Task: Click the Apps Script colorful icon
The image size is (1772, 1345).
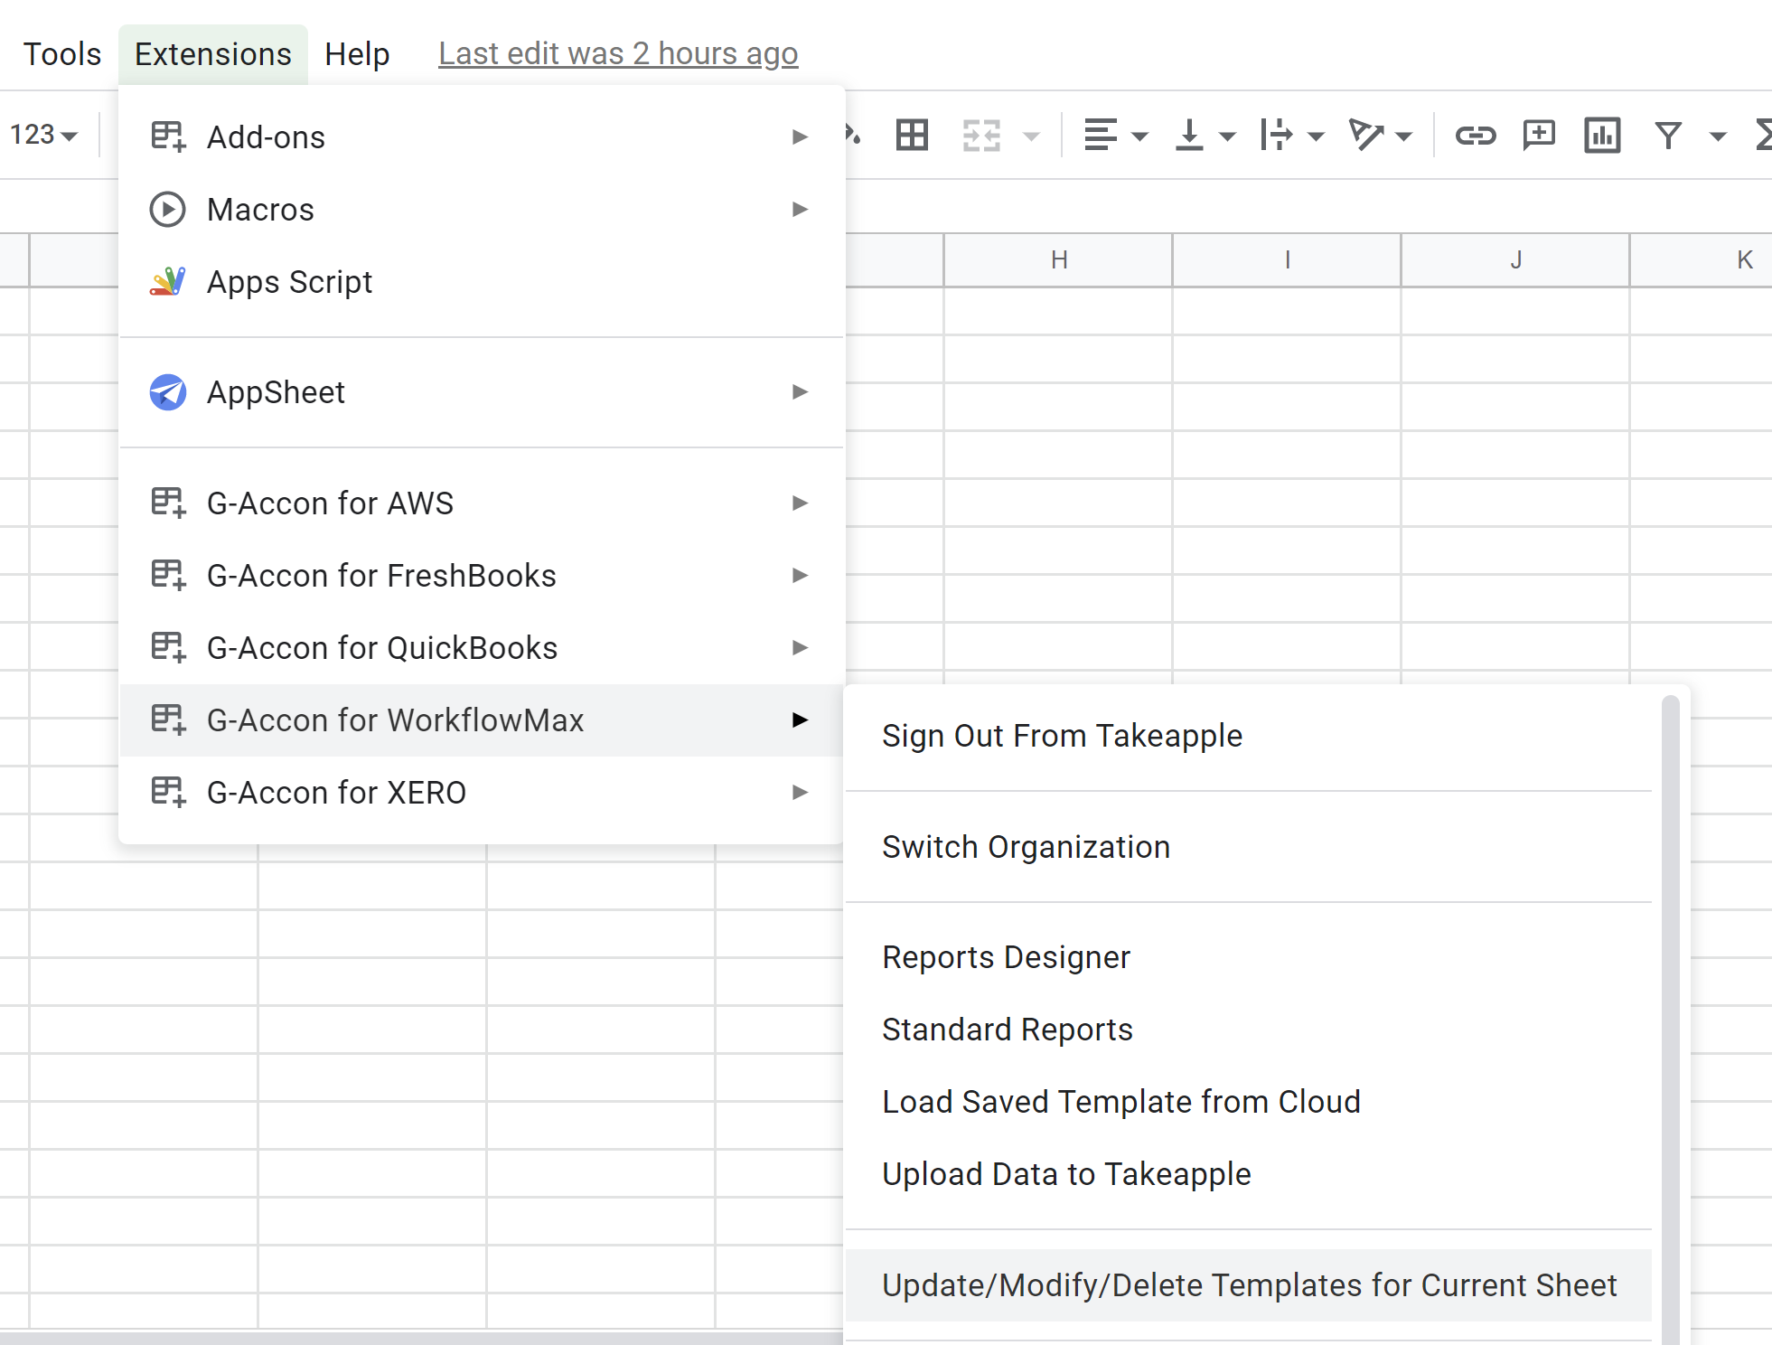Action: [x=168, y=282]
